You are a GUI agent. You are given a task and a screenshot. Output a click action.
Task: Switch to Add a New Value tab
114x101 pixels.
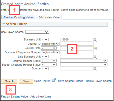coord(49,17)
